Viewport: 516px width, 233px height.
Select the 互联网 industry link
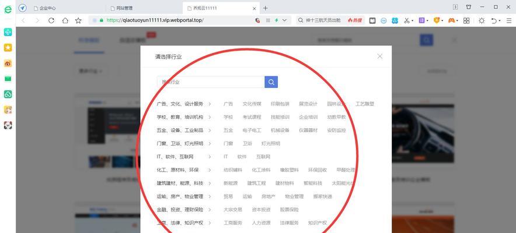click(x=263, y=157)
